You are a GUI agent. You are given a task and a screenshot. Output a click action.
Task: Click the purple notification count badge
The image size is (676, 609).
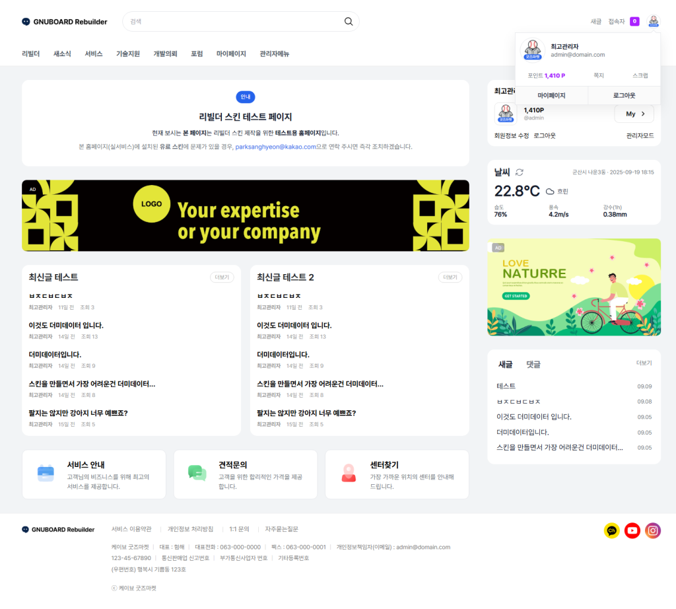pyautogui.click(x=634, y=21)
